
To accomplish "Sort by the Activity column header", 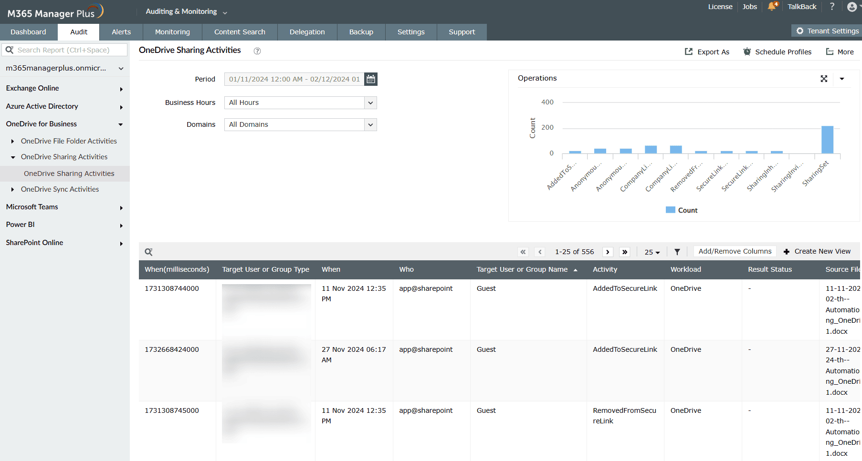I will (x=605, y=269).
